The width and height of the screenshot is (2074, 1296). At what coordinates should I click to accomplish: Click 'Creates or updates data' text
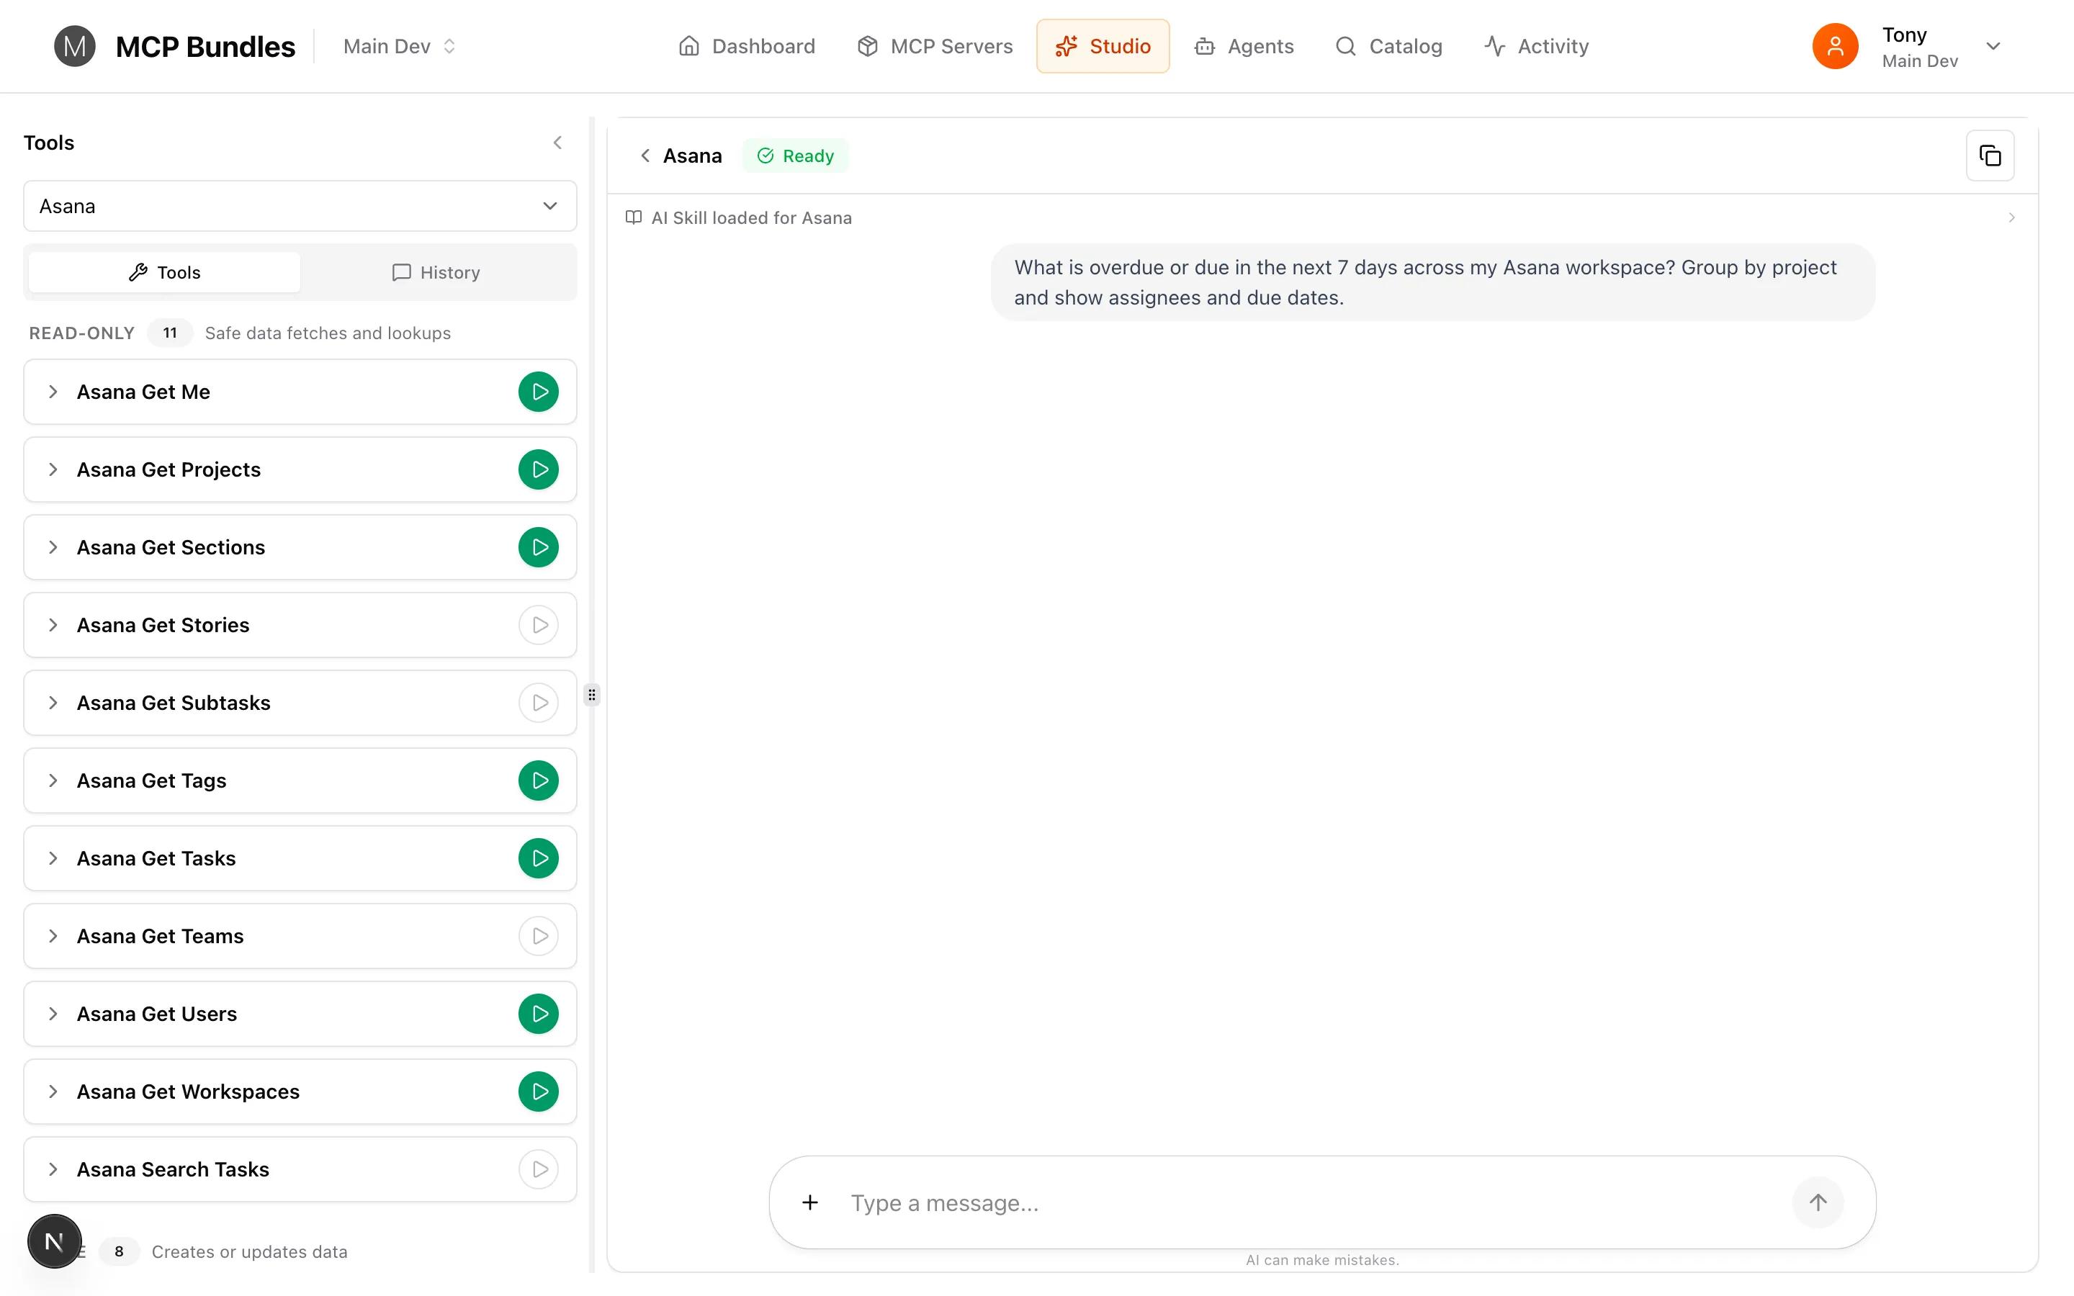pyautogui.click(x=249, y=1251)
